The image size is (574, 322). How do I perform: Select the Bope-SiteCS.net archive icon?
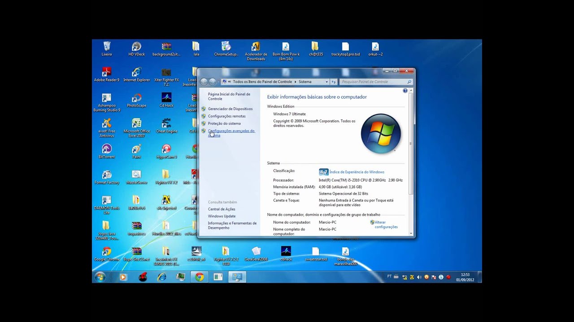[137, 254]
